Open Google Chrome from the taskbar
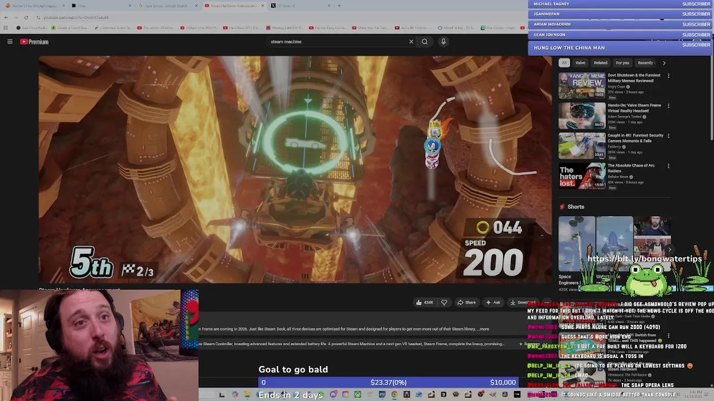Viewport: 714px width, 401px height. tap(394, 395)
